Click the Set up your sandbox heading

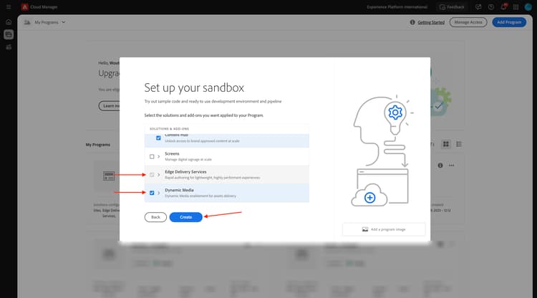point(194,87)
